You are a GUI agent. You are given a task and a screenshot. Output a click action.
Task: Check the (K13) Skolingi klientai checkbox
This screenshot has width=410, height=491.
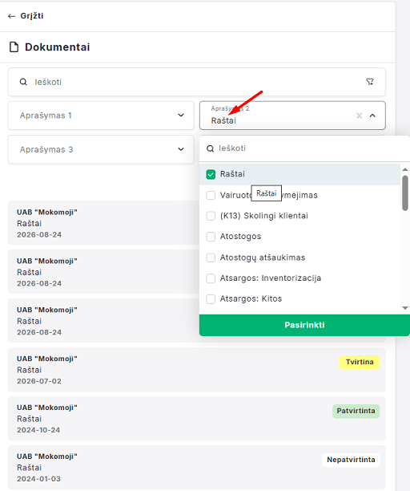(x=211, y=216)
